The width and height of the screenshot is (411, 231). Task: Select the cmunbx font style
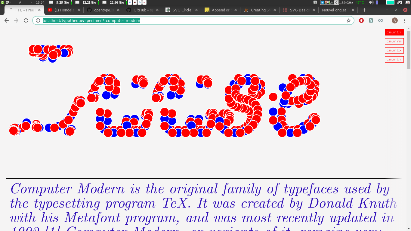[x=394, y=50]
